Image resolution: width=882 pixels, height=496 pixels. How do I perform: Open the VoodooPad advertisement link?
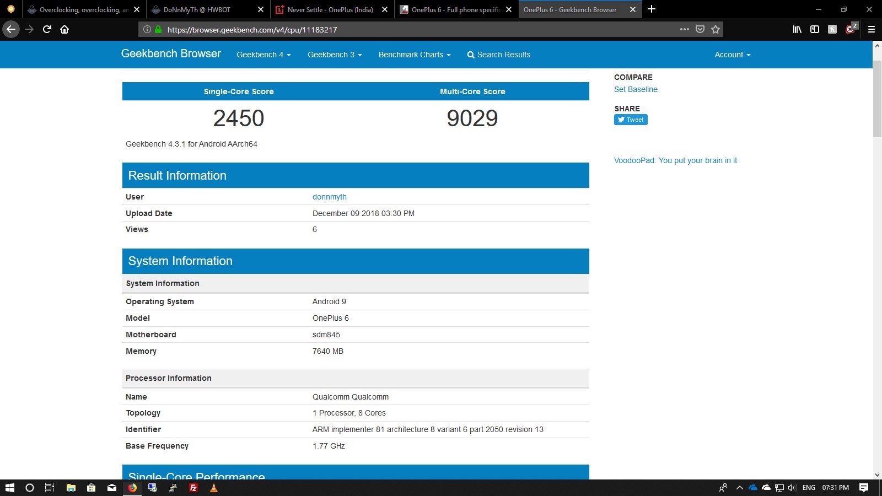click(675, 160)
